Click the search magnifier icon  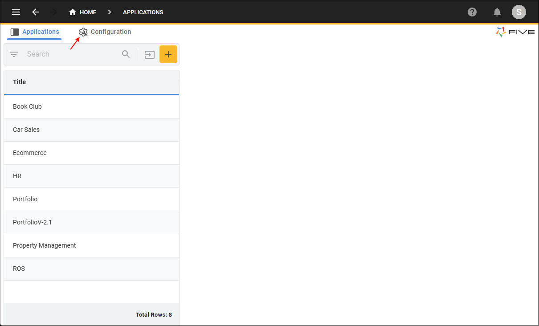click(126, 54)
